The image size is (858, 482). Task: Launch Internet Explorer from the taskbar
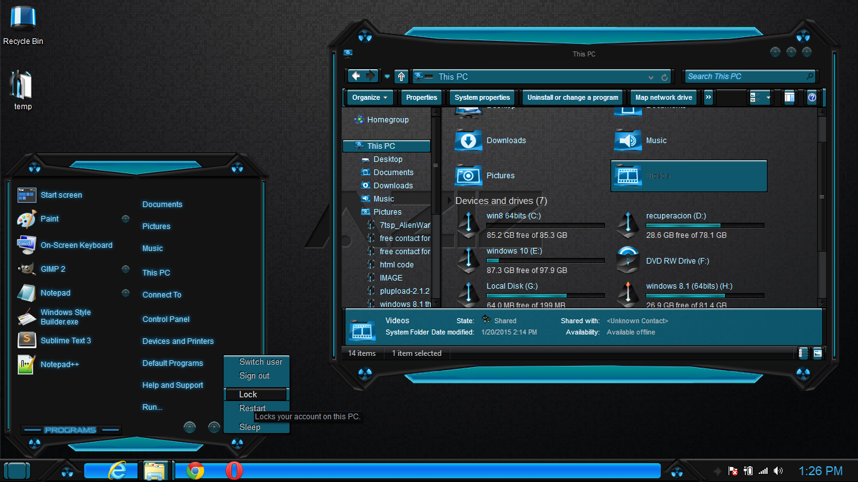(117, 470)
